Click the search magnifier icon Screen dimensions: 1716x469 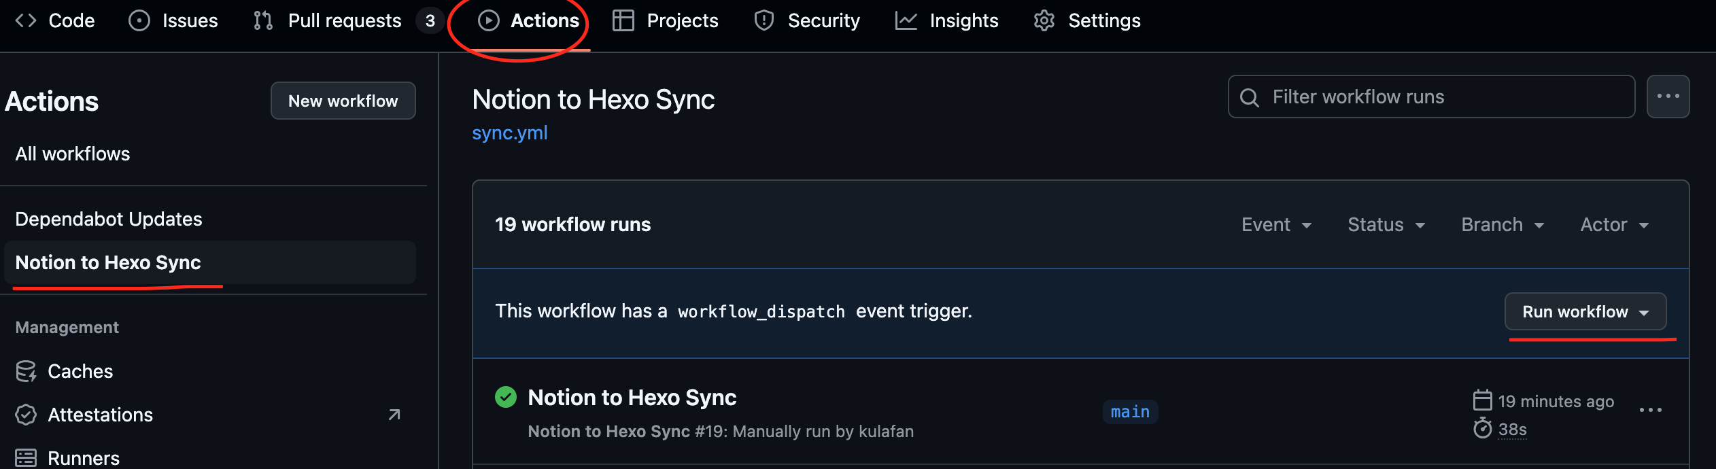[1250, 97]
